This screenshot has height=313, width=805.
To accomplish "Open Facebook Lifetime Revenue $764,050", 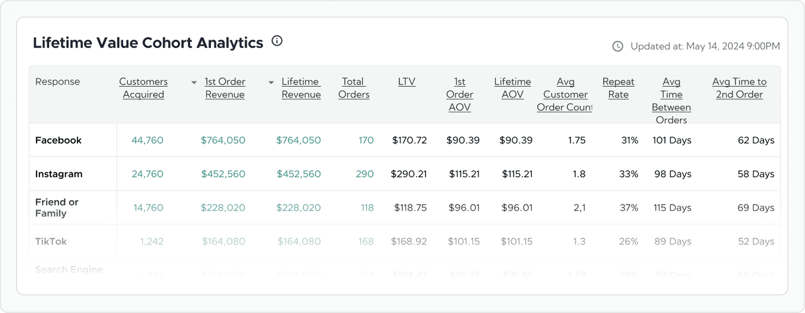I will 299,140.
